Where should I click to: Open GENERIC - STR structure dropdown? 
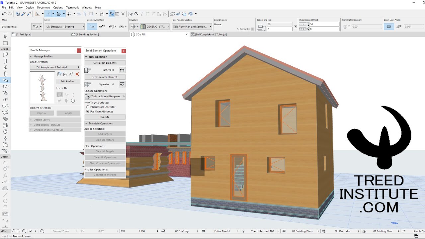click(155, 27)
